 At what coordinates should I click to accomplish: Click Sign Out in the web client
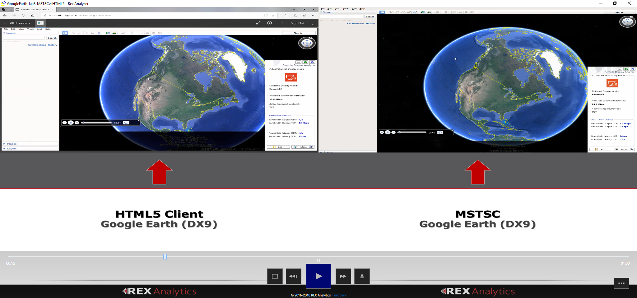(297, 23)
